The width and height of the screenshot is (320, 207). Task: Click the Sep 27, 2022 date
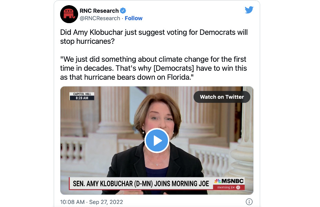pyautogui.click(x=106, y=202)
